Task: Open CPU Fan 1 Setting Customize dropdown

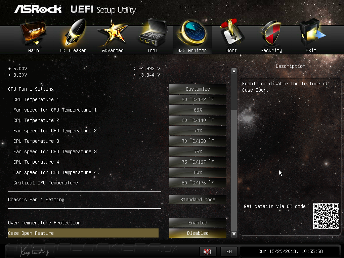Action: [x=198, y=89]
